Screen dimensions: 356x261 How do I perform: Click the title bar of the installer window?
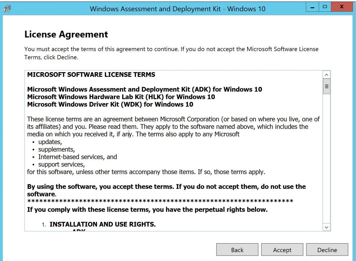click(178, 9)
